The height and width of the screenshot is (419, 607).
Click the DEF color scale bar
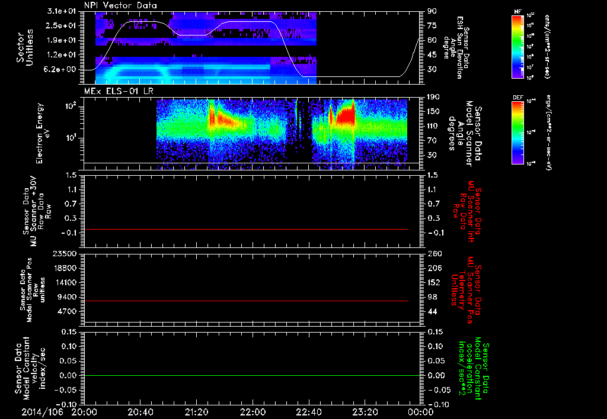pos(517,133)
